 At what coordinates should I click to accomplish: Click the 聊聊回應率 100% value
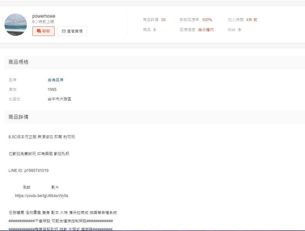pyautogui.click(x=207, y=20)
